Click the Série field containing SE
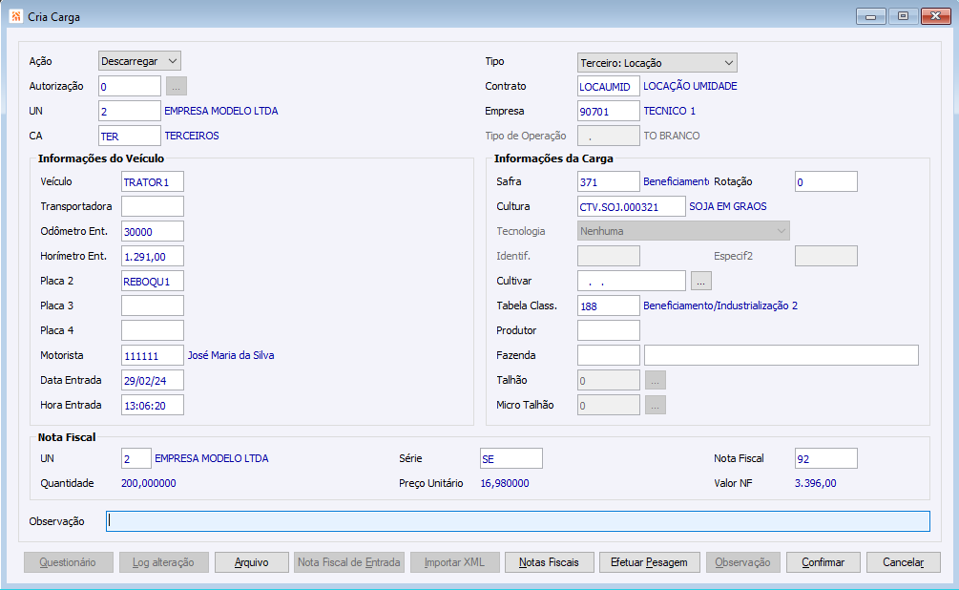The width and height of the screenshot is (959, 590). pyautogui.click(x=511, y=458)
